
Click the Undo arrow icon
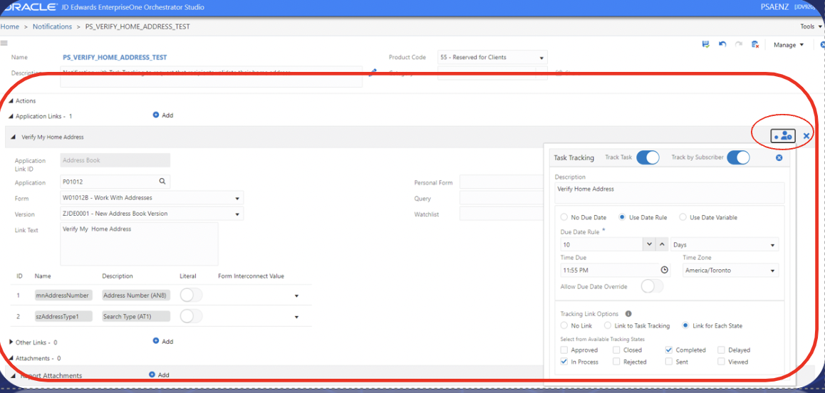tap(722, 45)
